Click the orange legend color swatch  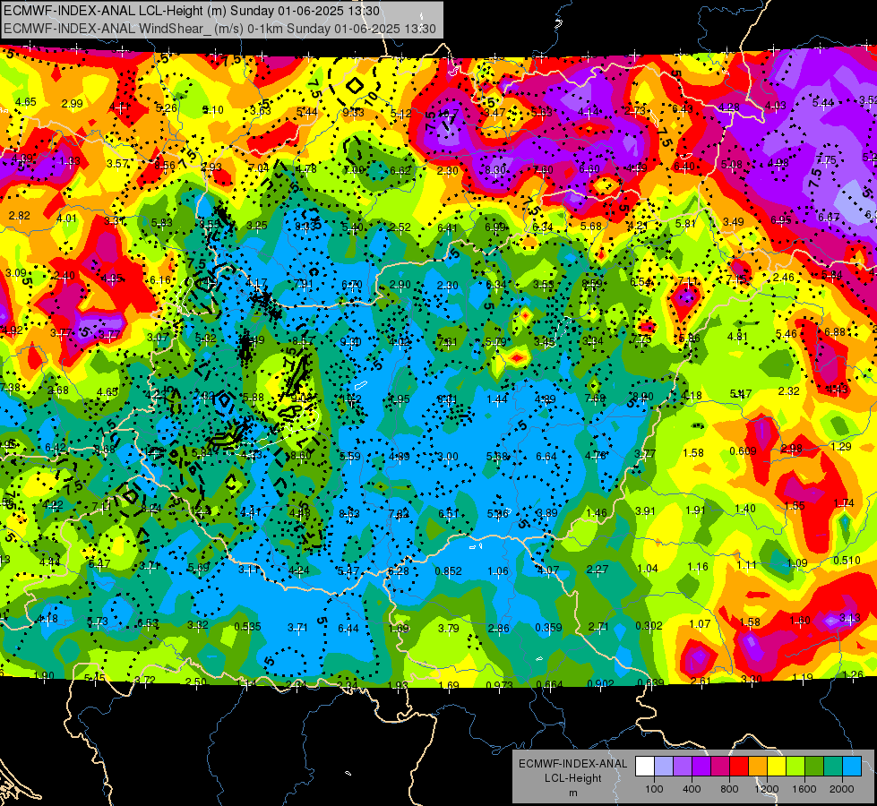(x=758, y=767)
